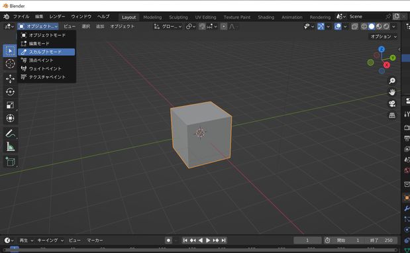
Task: Jump to next keyframe
Action: (x=216, y=240)
